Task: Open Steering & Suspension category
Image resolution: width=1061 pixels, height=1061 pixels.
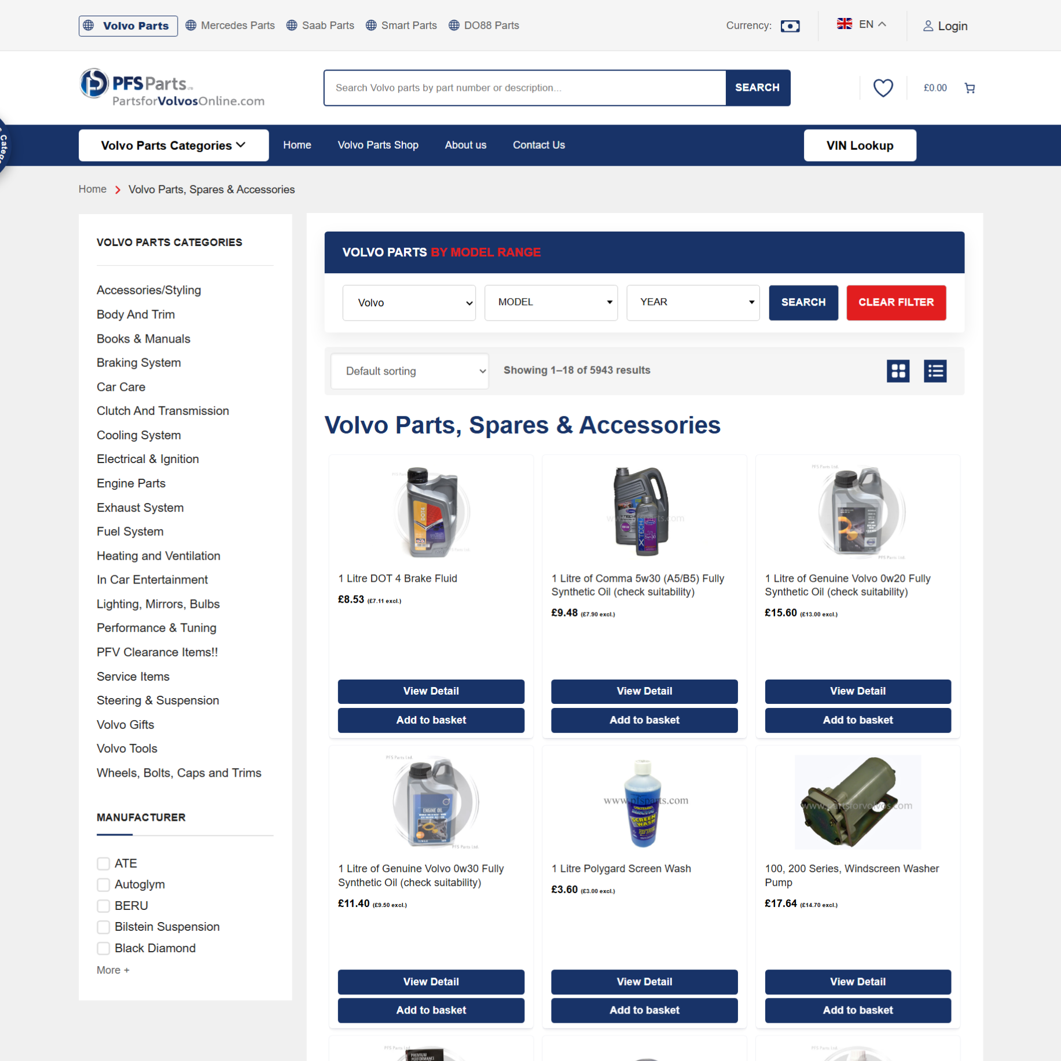Action: 157,700
